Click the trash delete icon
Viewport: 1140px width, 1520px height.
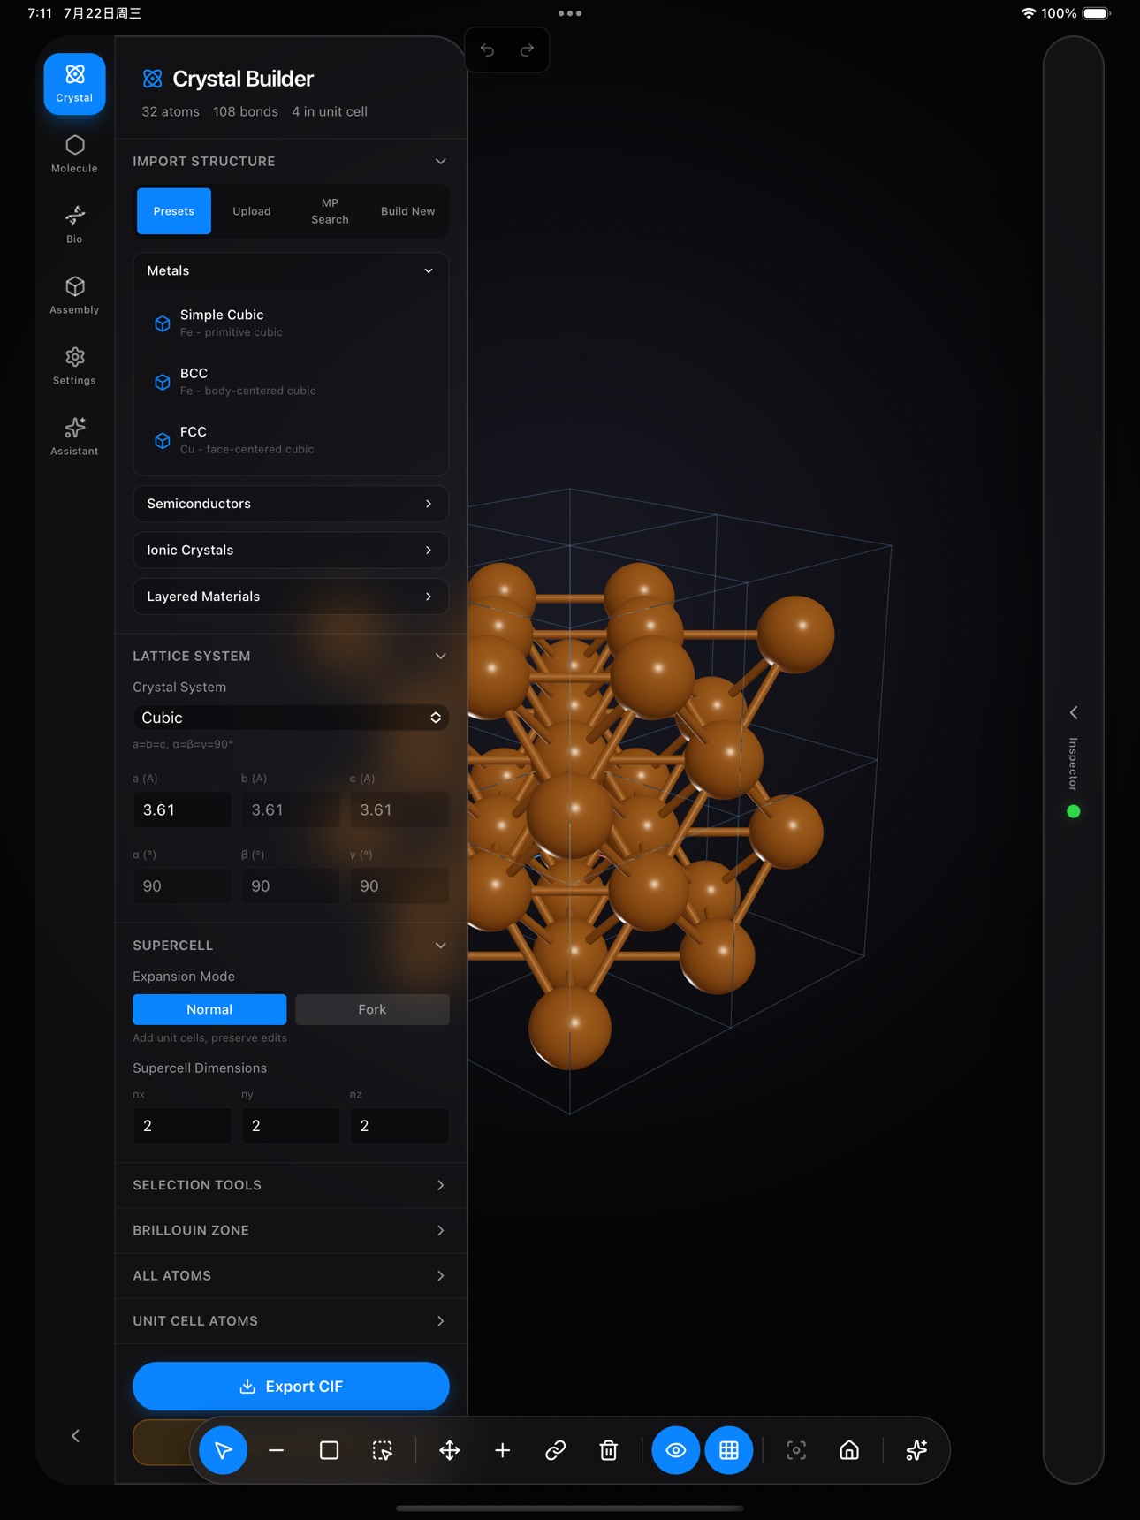(608, 1450)
